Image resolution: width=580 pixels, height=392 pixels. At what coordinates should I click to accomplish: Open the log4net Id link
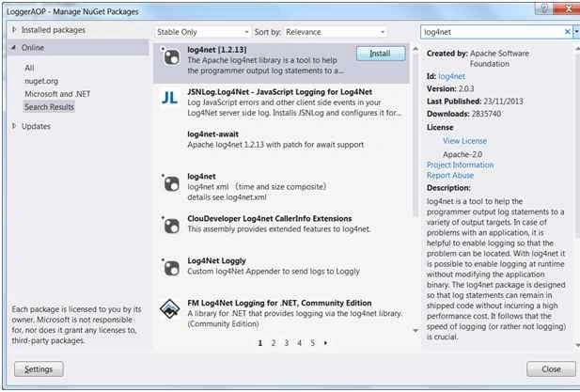point(451,76)
